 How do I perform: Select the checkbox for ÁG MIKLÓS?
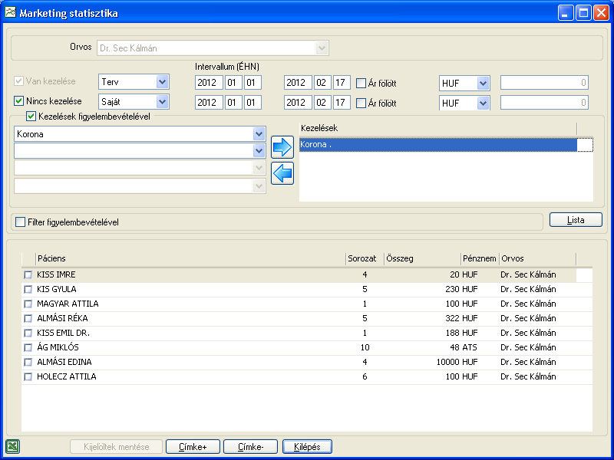click(28, 347)
